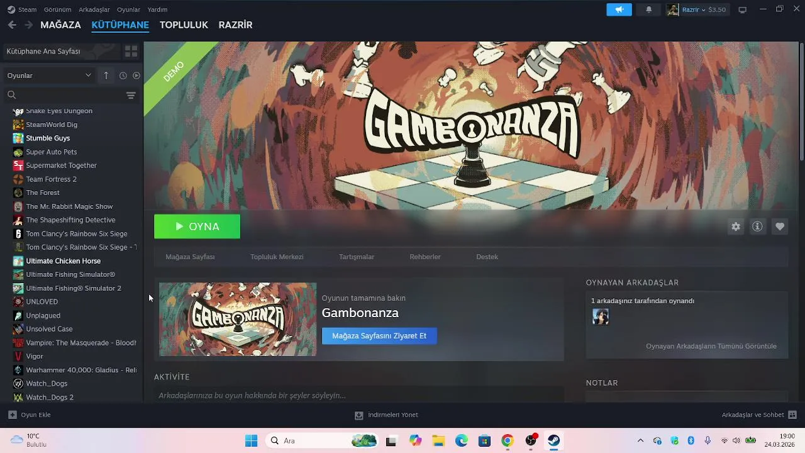Click the Team Fortress 2 icon
Image resolution: width=805 pixels, height=453 pixels.
18,179
